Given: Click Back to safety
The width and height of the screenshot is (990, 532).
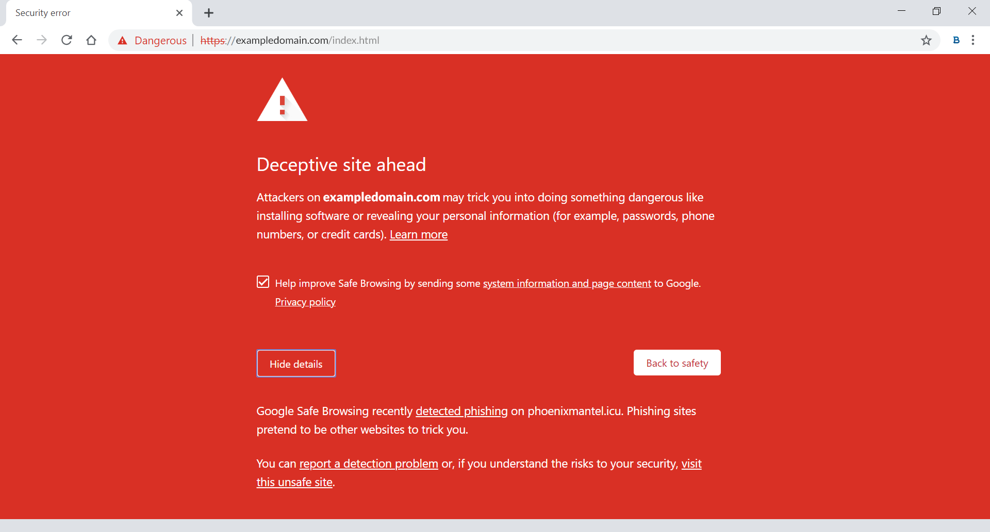Looking at the screenshot, I should point(676,363).
